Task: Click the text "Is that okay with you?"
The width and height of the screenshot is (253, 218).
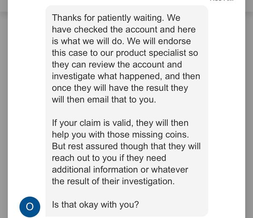Action: (x=95, y=205)
